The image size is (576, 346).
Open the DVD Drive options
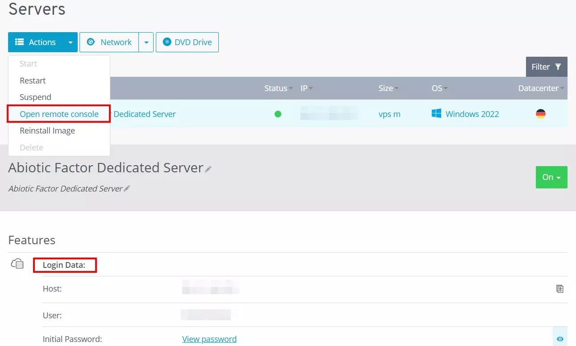(187, 42)
